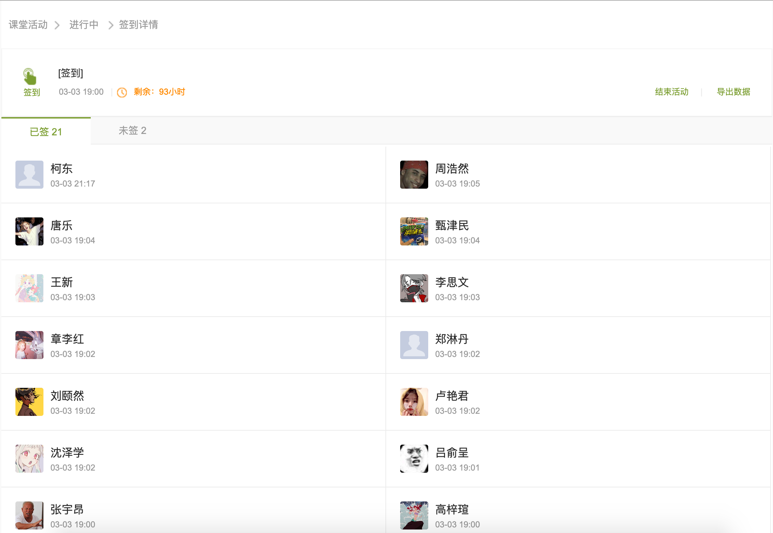Click the orange clock remaining-time icon

pos(122,92)
